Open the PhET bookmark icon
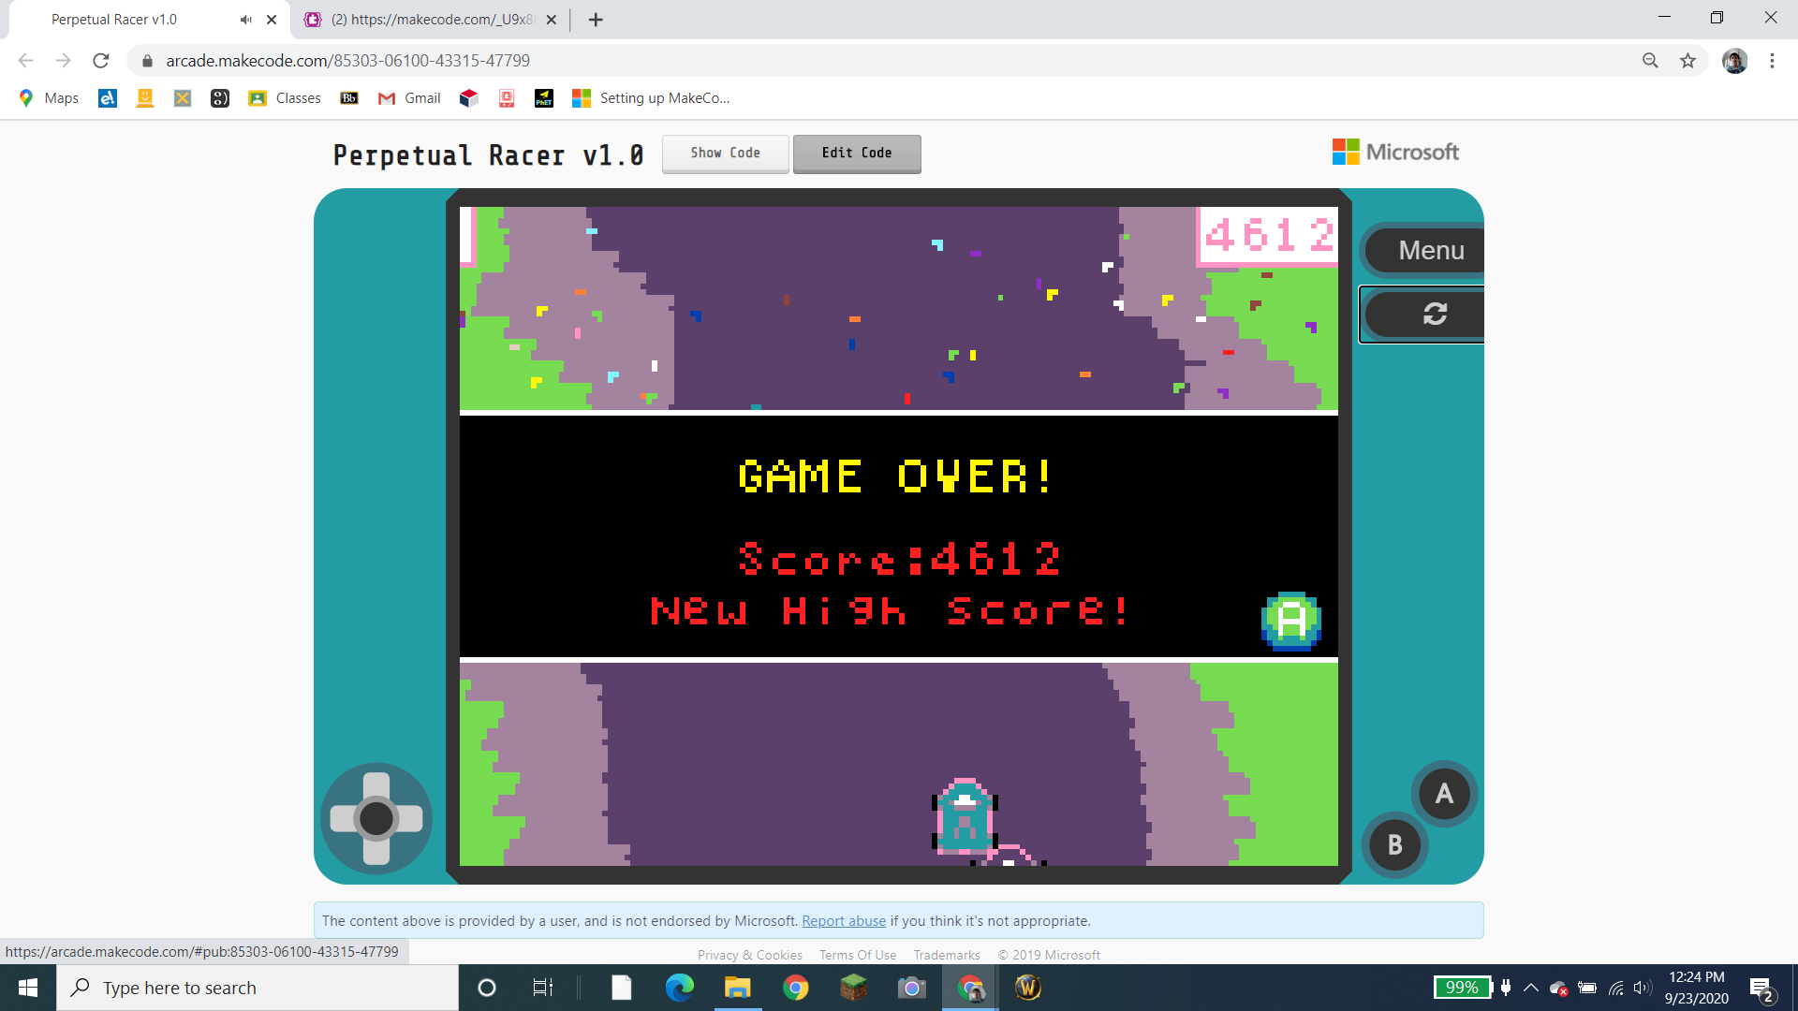 (x=544, y=98)
